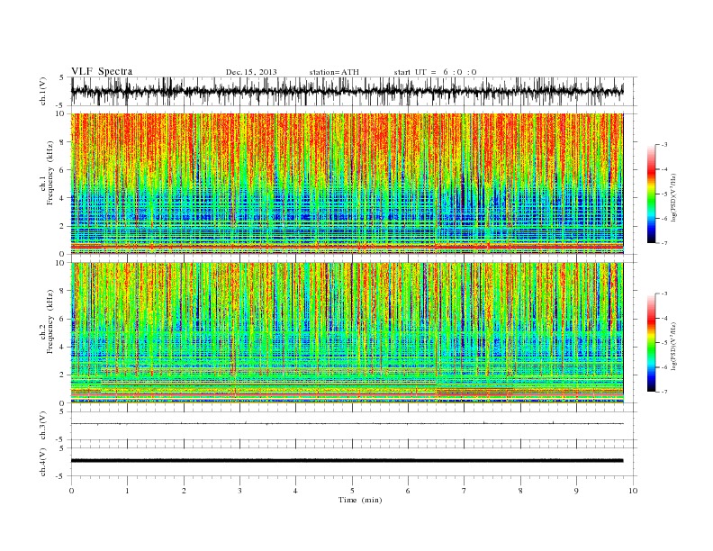
Task: Click the "1" tick on the Time axis
Action: click(x=128, y=491)
